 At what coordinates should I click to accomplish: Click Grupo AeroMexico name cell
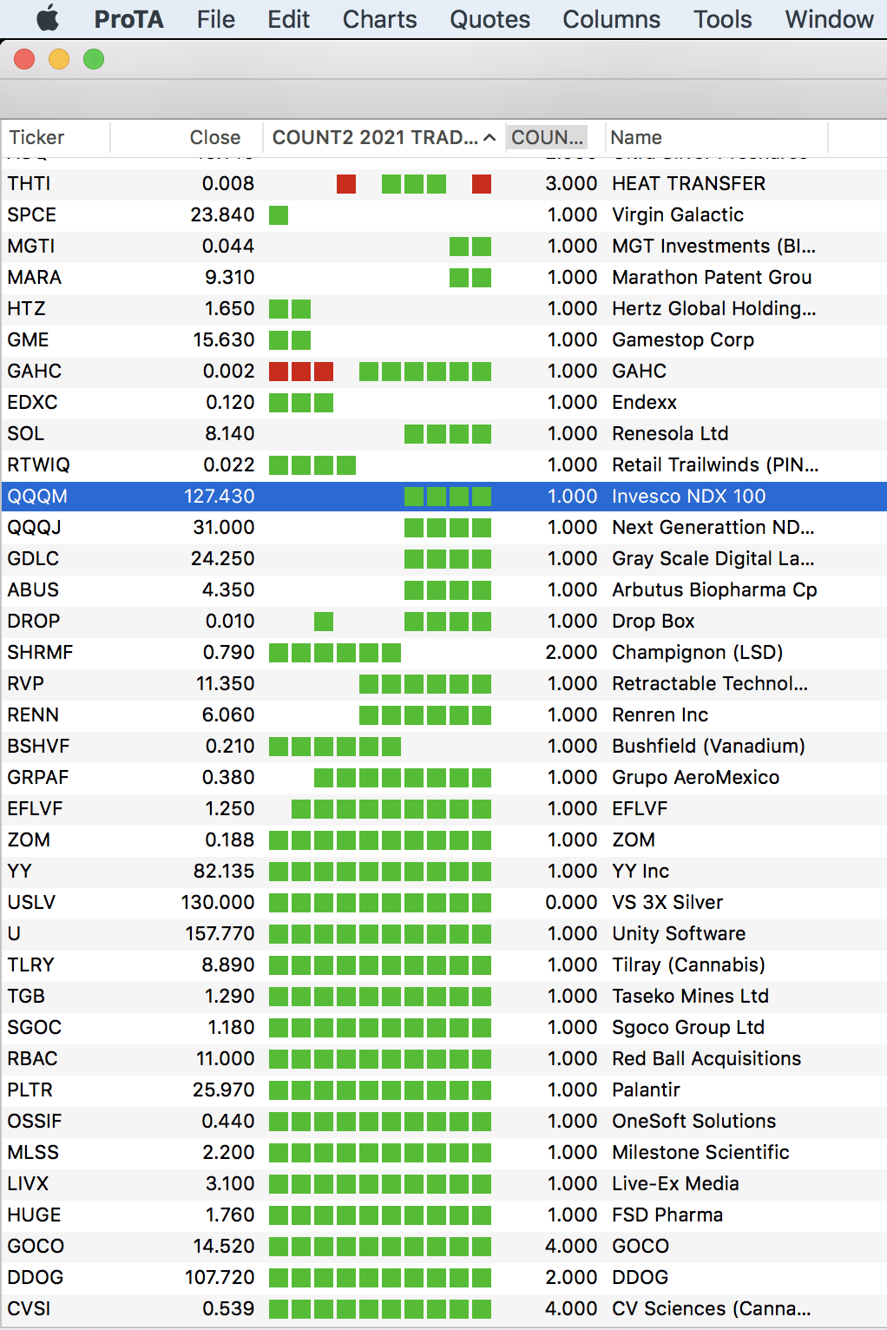pyautogui.click(x=695, y=778)
